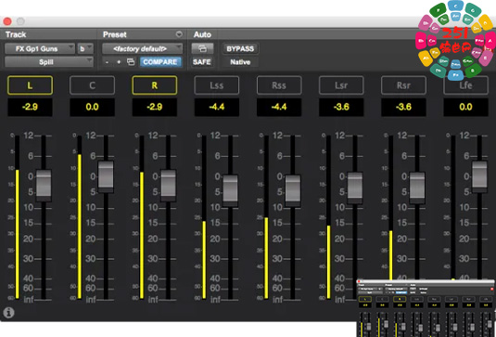The width and height of the screenshot is (496, 337).
Task: Toggle the Rss channel button
Action: pyautogui.click(x=279, y=85)
